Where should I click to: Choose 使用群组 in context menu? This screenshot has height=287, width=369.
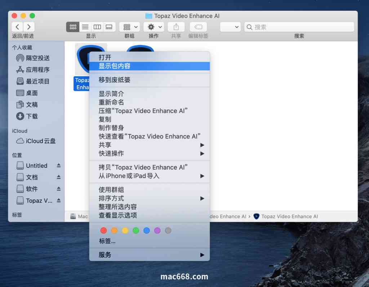click(x=150, y=190)
